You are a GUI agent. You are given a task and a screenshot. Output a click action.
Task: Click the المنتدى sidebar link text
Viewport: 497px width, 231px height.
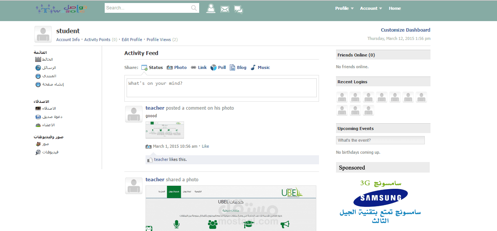pos(49,76)
